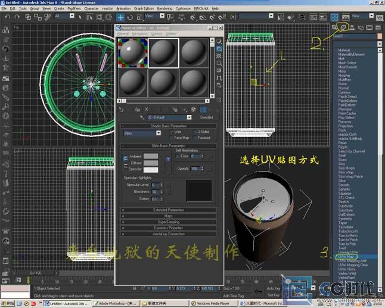Click the Standard material type button

pos(206,117)
